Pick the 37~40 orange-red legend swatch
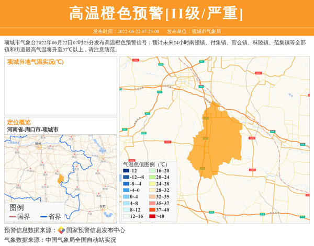The width and height of the screenshot is (314, 246). coord(152,209)
